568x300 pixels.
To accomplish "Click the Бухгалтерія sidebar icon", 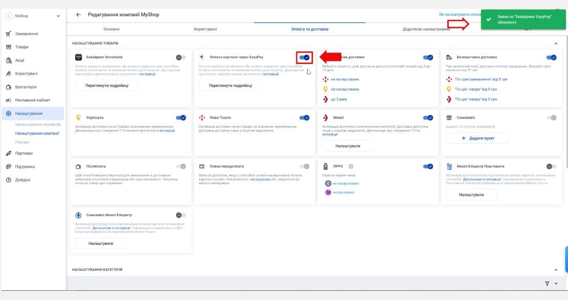I will click(9, 87).
